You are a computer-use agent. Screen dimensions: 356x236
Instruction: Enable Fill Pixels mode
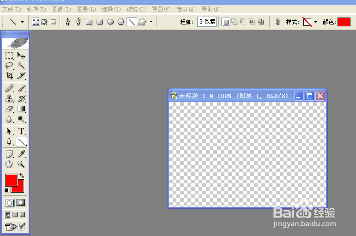point(53,22)
